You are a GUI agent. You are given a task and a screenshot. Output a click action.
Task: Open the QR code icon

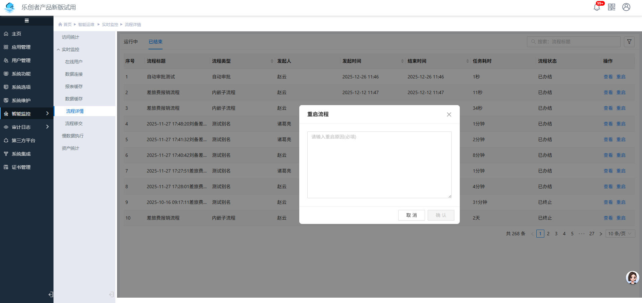[x=612, y=7]
